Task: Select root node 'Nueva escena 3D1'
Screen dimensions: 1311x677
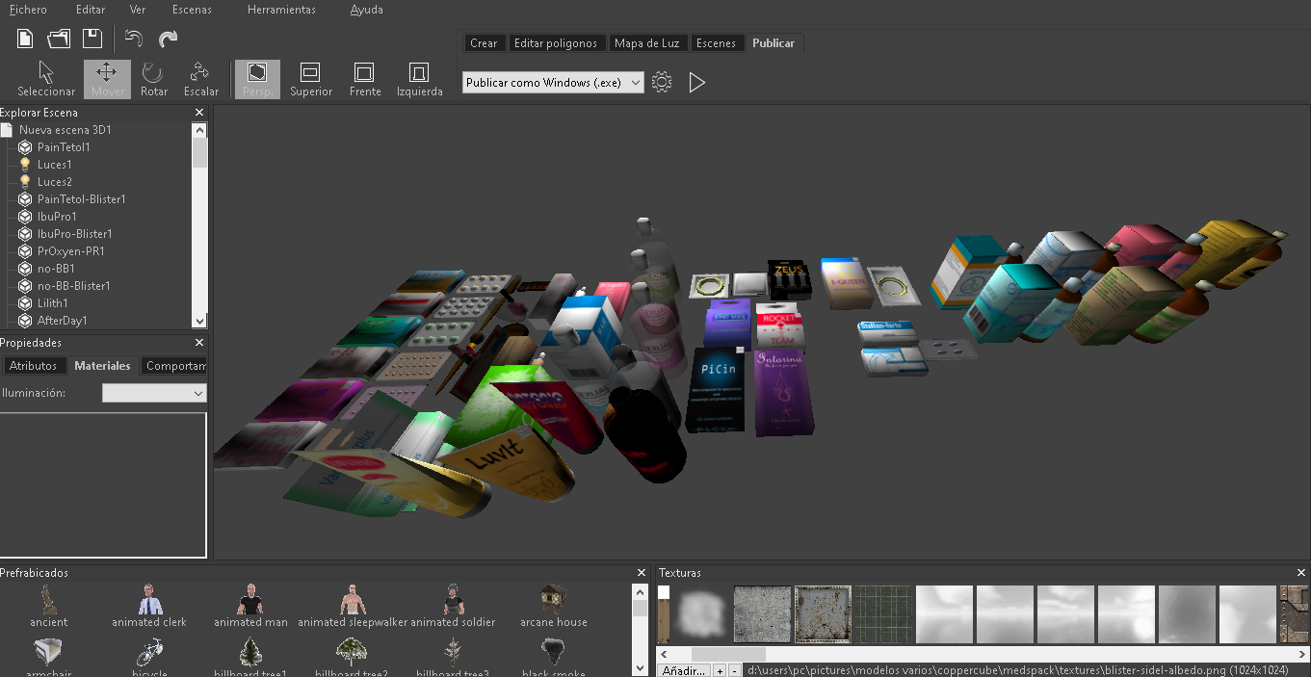Action: point(65,130)
